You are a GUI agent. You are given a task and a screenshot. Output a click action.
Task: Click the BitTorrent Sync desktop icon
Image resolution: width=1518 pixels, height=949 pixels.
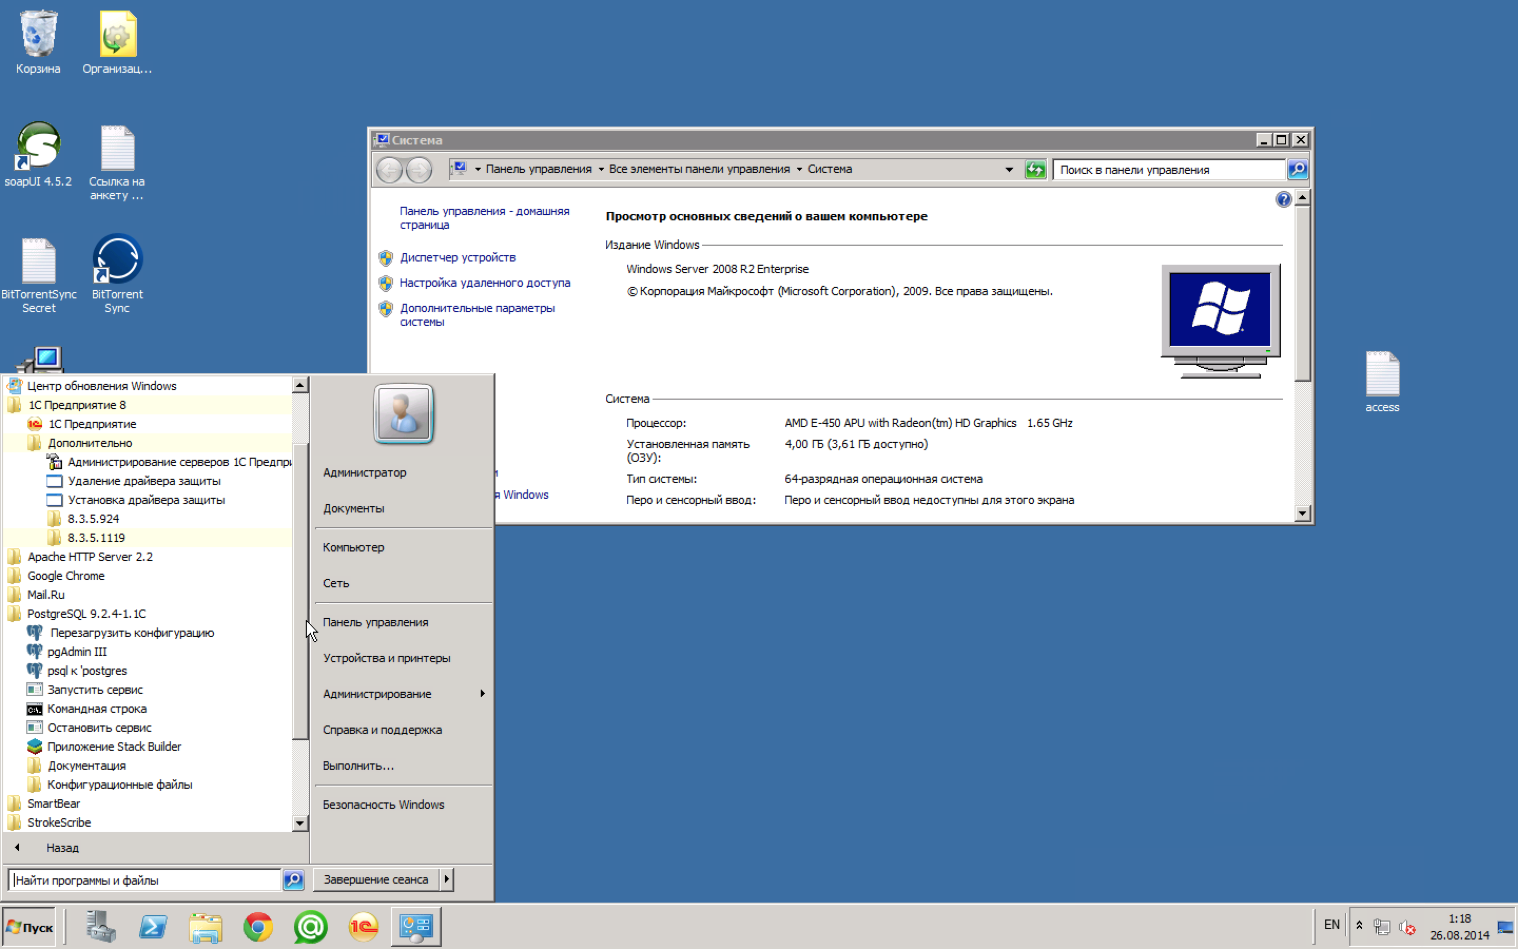coord(118,260)
